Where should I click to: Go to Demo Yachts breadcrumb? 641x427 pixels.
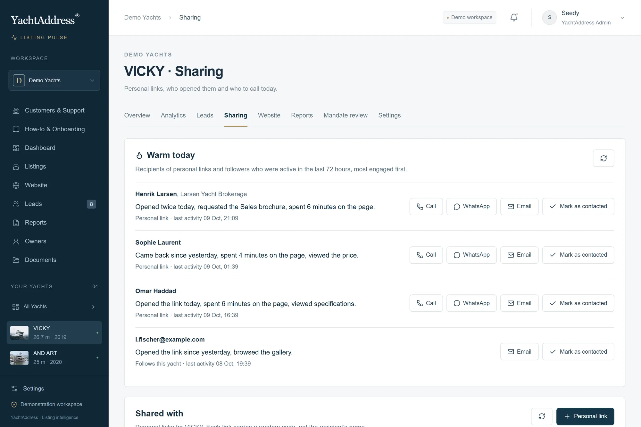[143, 18]
